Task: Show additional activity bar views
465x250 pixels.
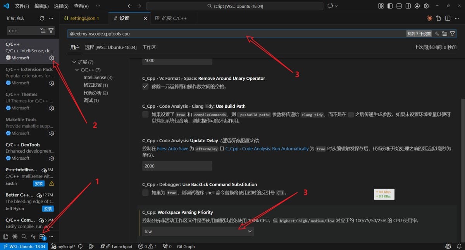Action: coord(51,236)
